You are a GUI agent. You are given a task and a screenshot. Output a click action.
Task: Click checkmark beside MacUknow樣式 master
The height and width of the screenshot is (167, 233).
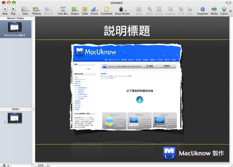pos(5,27)
